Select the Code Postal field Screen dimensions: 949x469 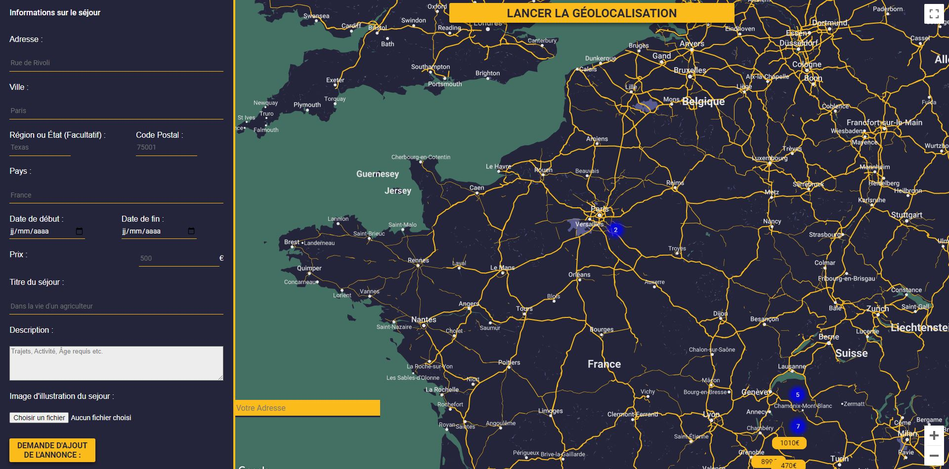click(166, 147)
